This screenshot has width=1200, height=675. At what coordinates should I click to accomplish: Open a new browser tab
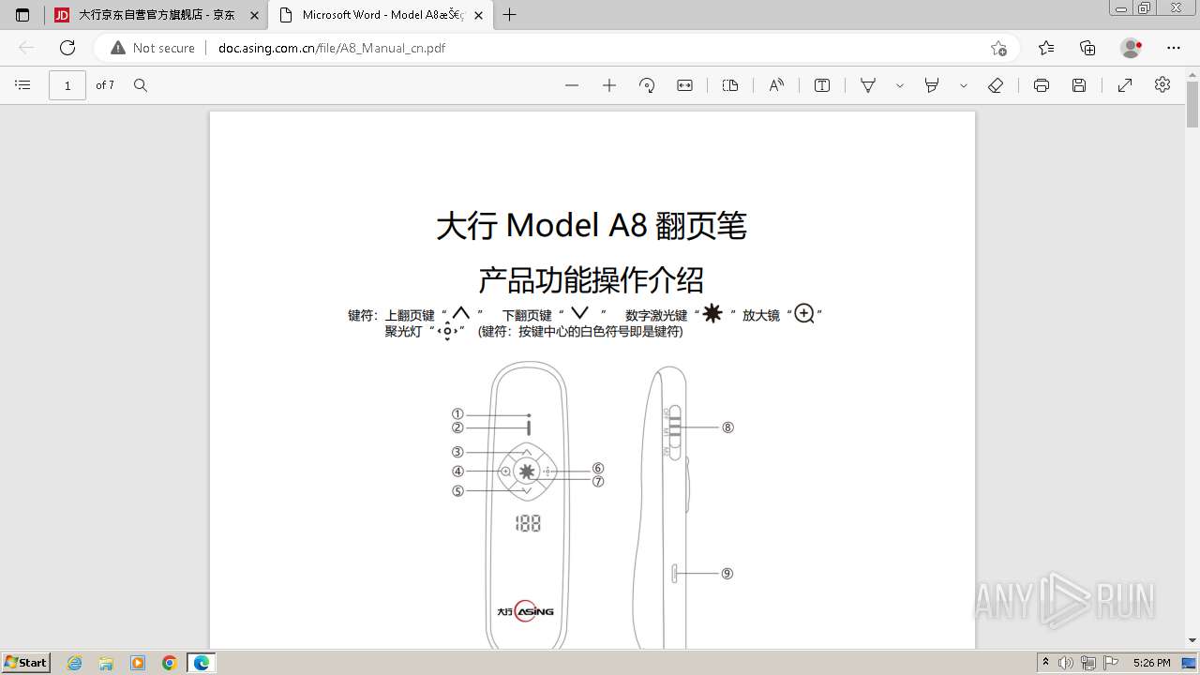point(510,15)
